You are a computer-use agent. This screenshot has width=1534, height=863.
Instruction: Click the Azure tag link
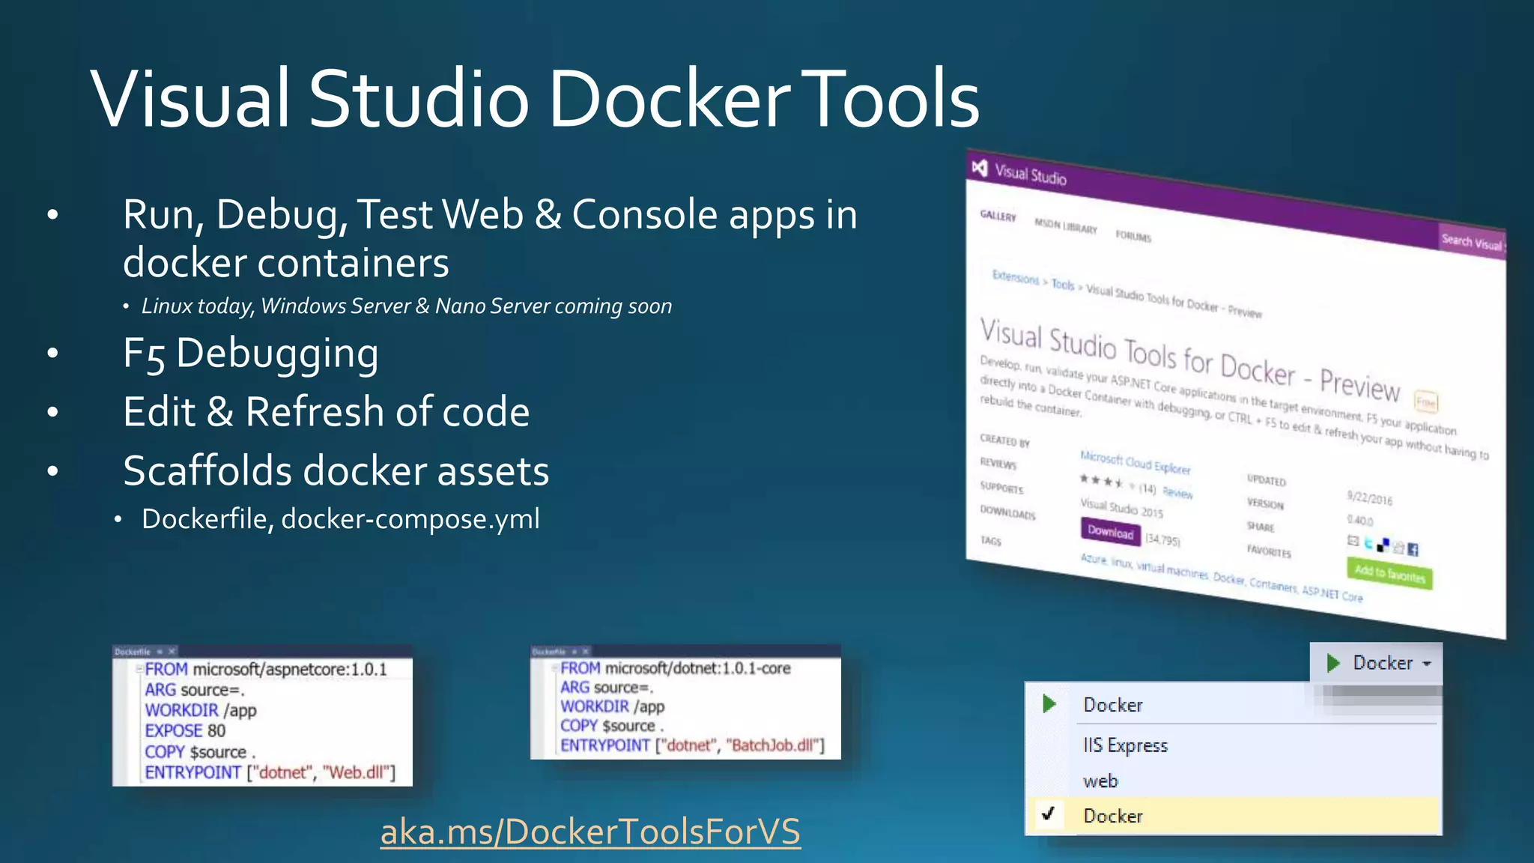coord(1093,559)
